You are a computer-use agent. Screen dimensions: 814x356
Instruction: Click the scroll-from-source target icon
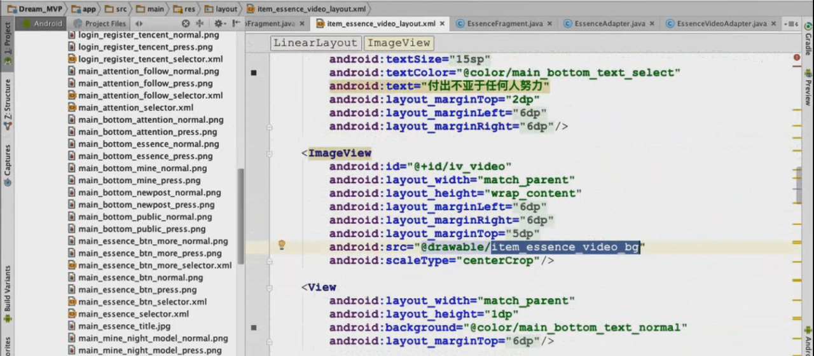pyautogui.click(x=186, y=24)
